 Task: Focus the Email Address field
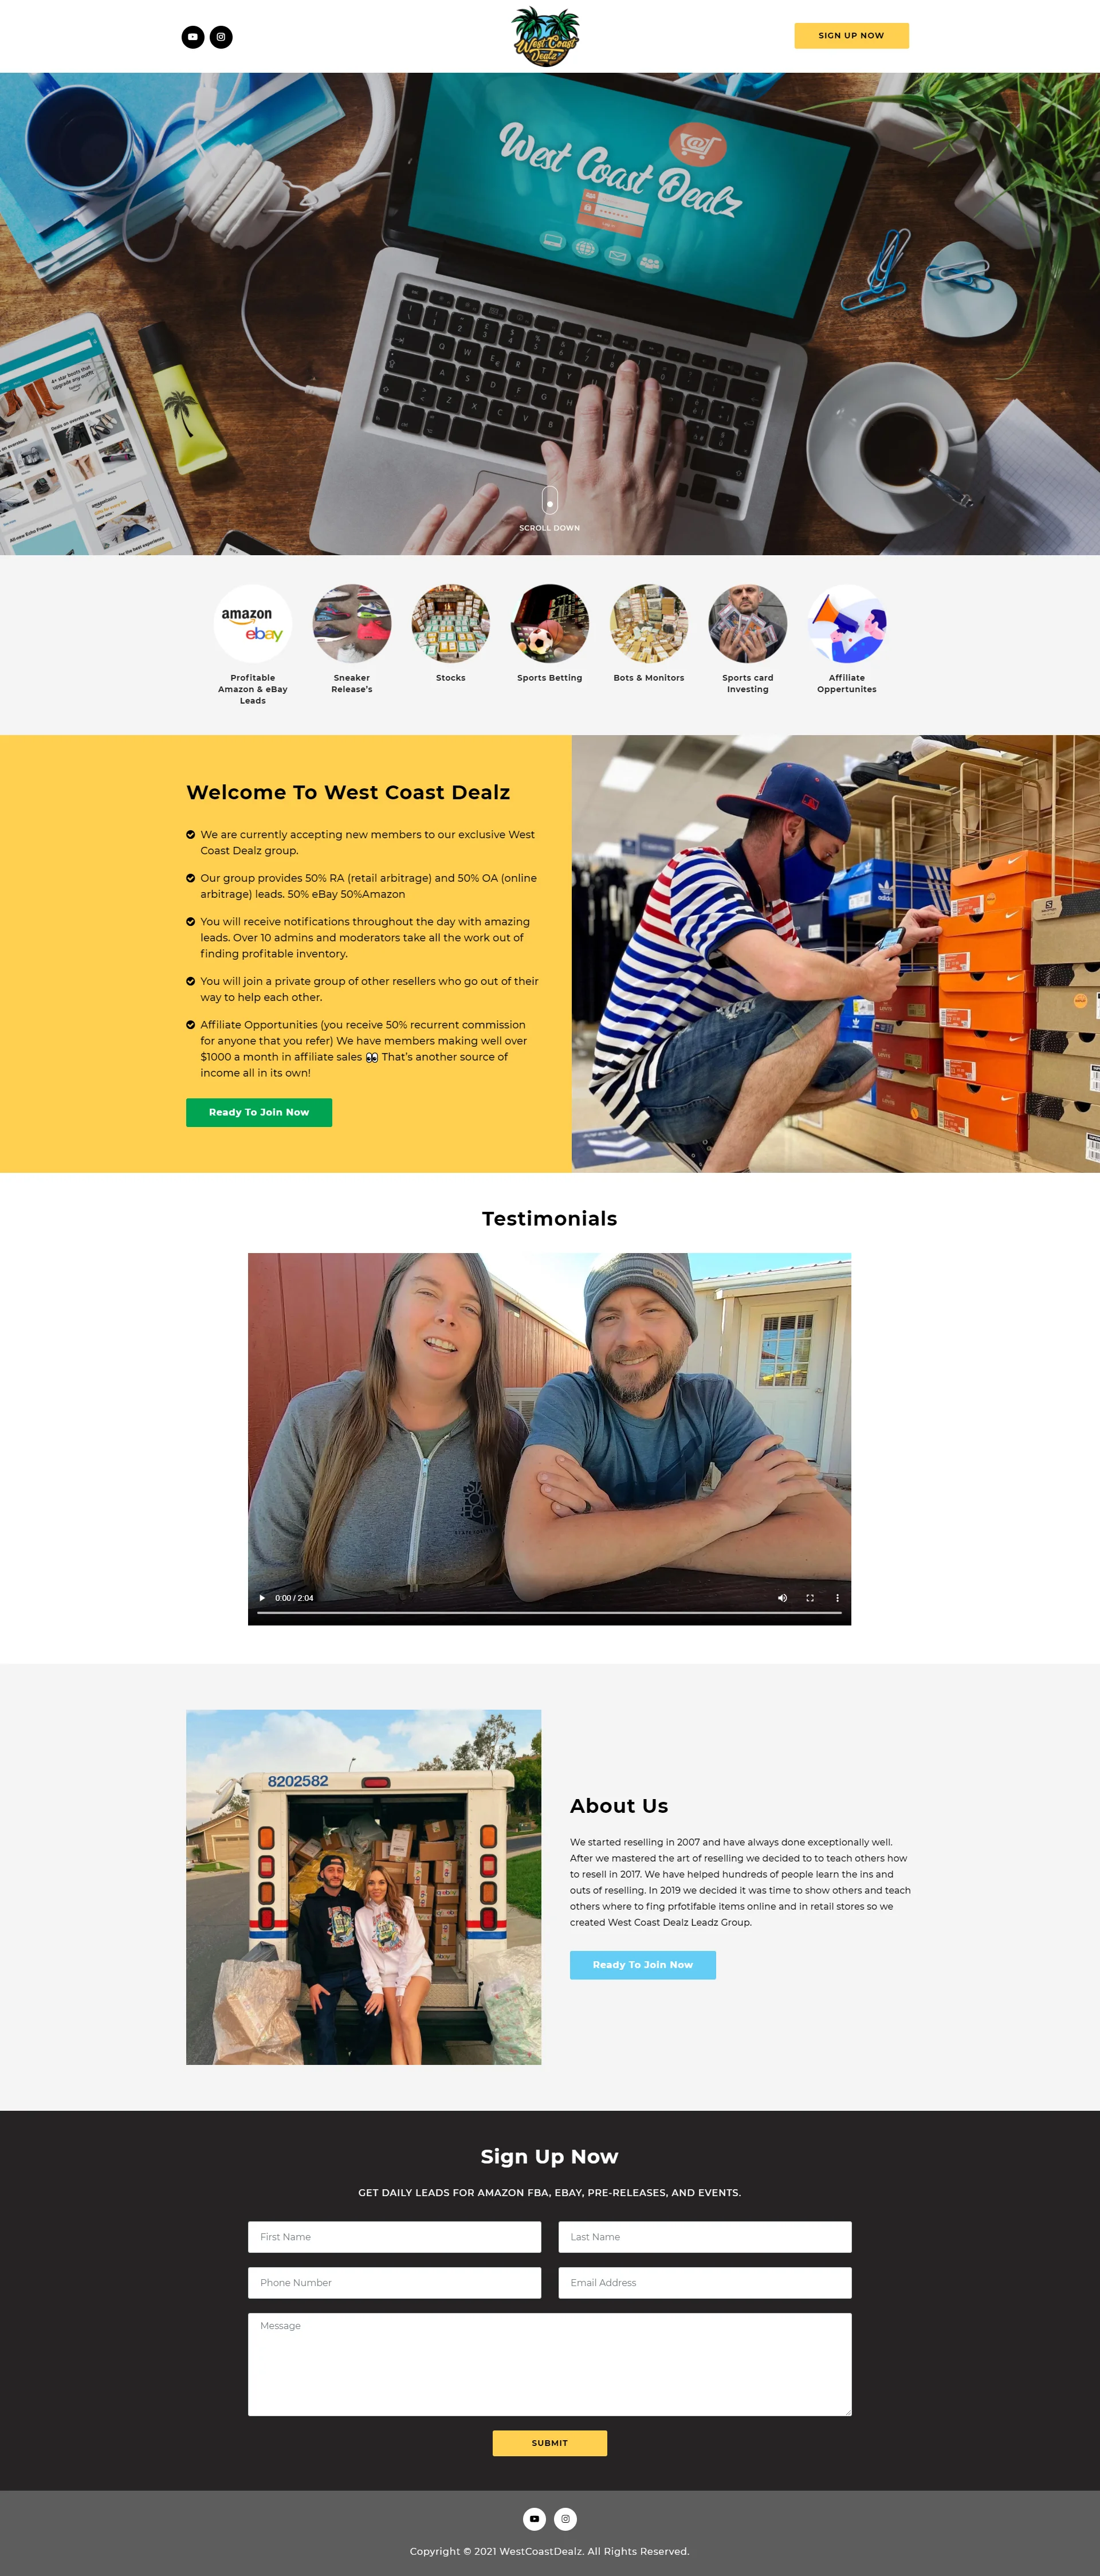tap(705, 2282)
